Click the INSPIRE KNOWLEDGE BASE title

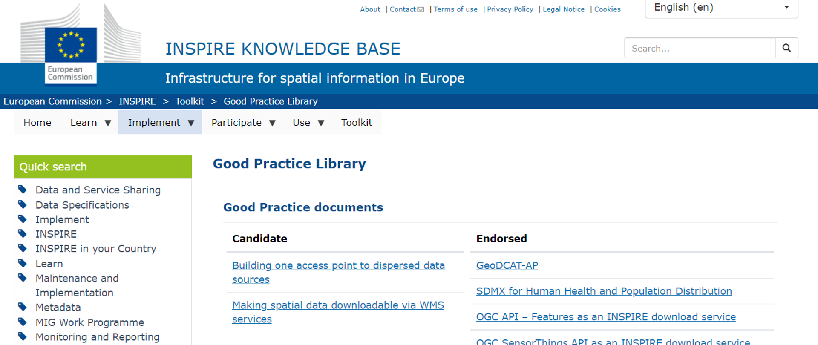pyautogui.click(x=283, y=49)
